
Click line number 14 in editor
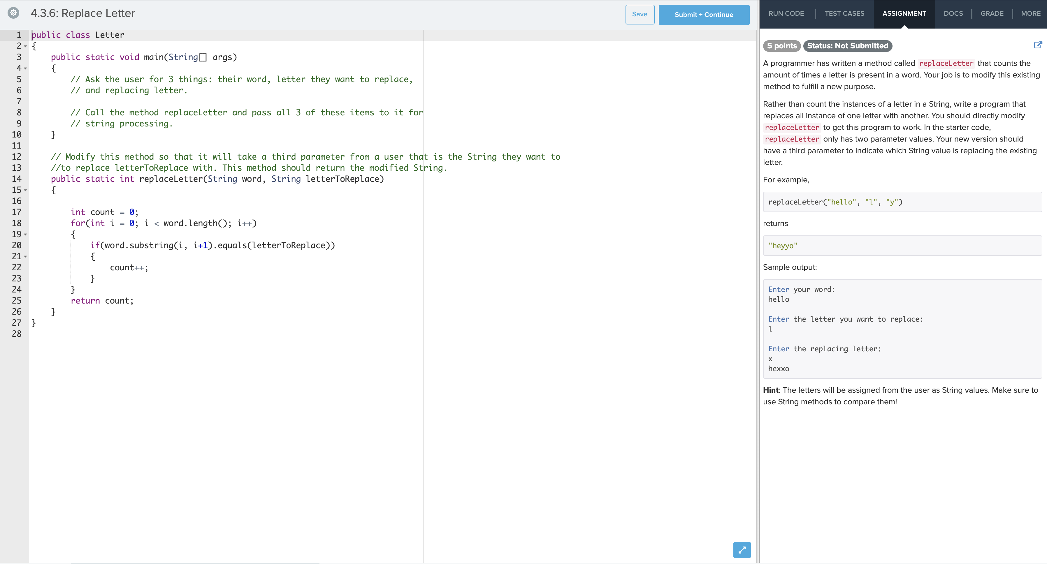[x=21, y=179]
